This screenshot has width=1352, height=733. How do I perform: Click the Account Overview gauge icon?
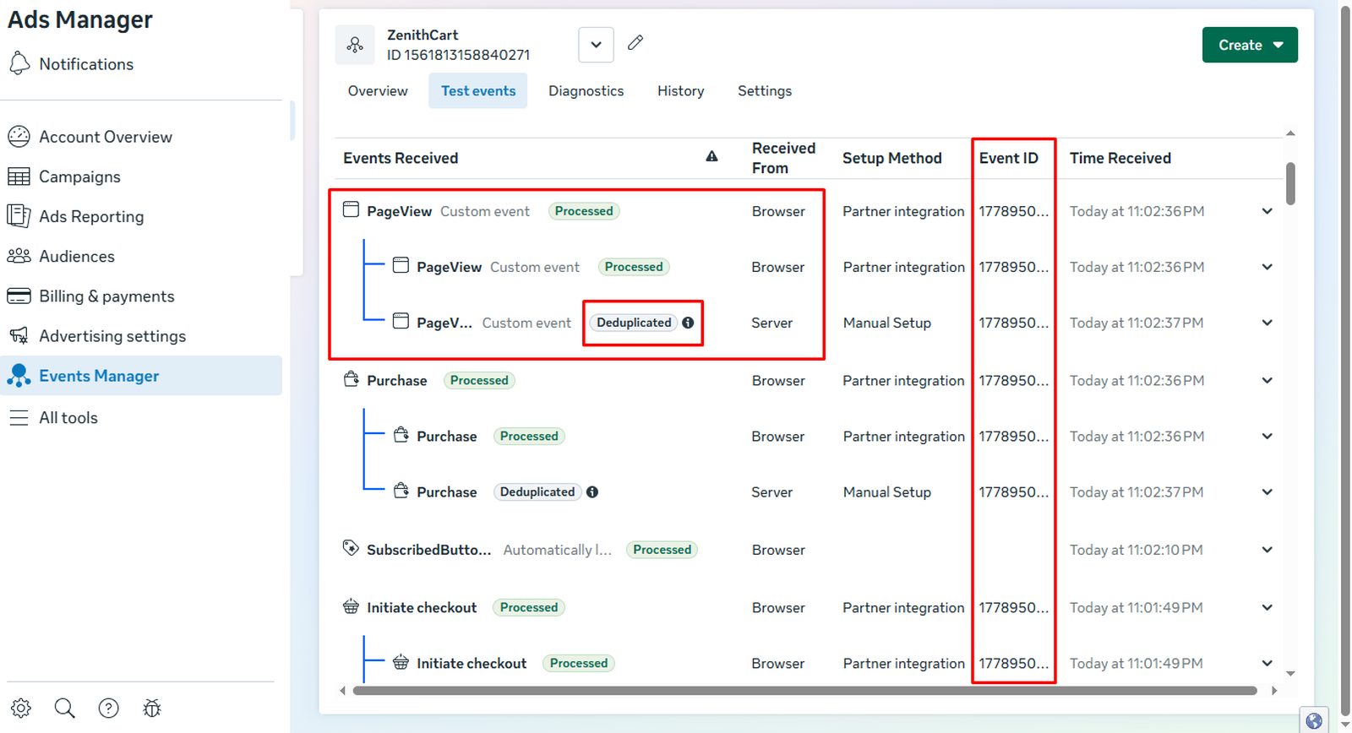pos(19,137)
